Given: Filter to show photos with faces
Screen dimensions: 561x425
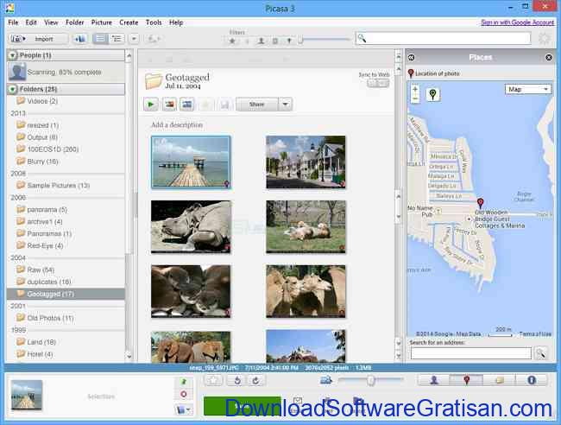Looking at the screenshot, I should click(262, 41).
